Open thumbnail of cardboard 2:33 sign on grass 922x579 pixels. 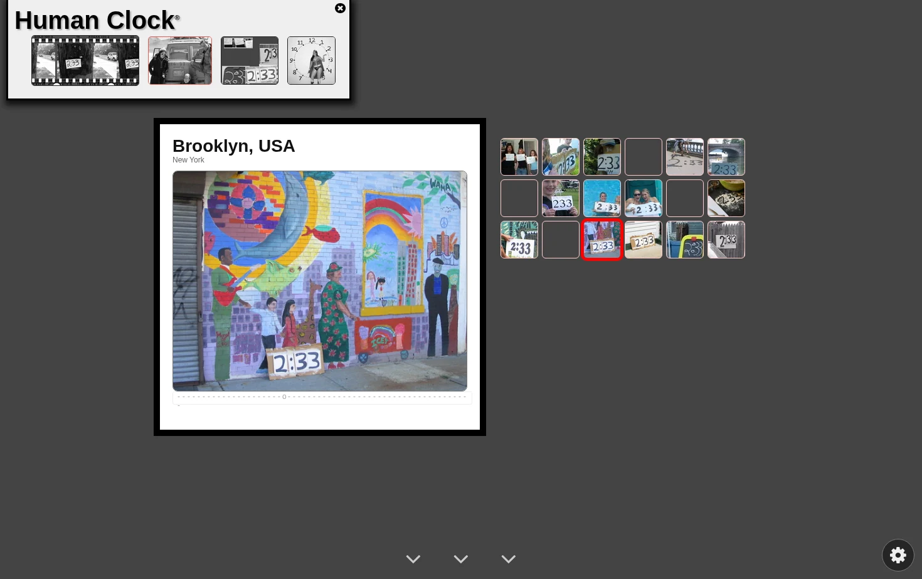point(561,157)
